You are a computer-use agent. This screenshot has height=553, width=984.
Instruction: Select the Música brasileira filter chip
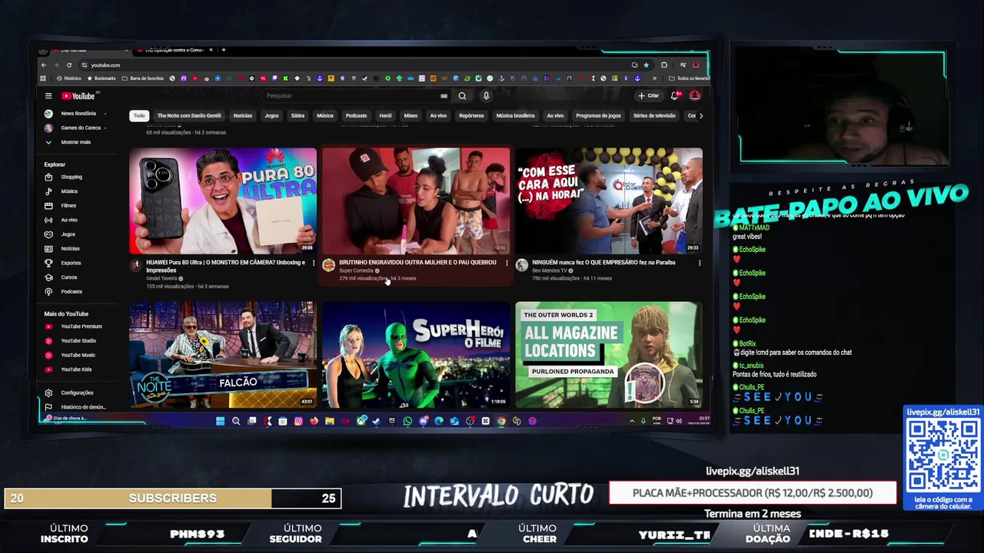[515, 116]
